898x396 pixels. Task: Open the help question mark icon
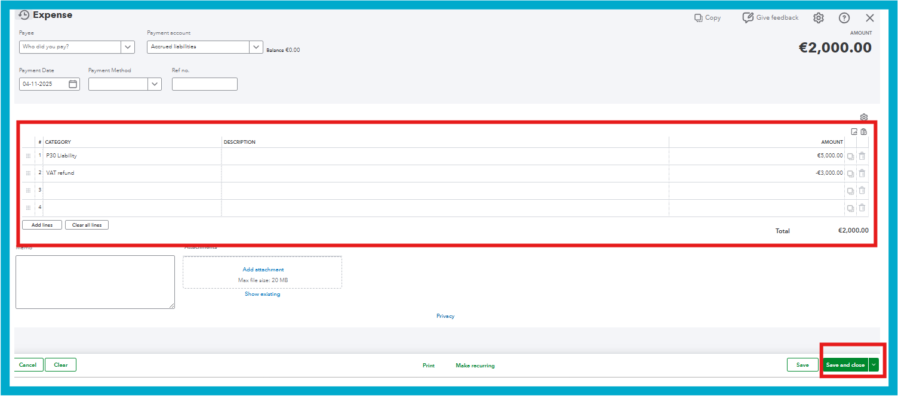coord(844,18)
